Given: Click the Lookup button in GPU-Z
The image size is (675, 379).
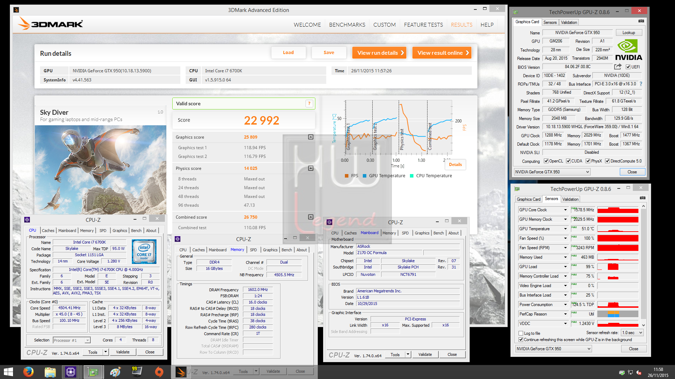Looking at the screenshot, I should [x=629, y=32].
